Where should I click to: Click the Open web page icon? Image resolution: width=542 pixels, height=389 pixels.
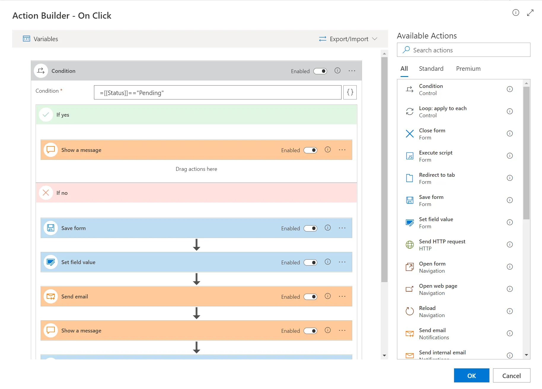[x=409, y=289]
